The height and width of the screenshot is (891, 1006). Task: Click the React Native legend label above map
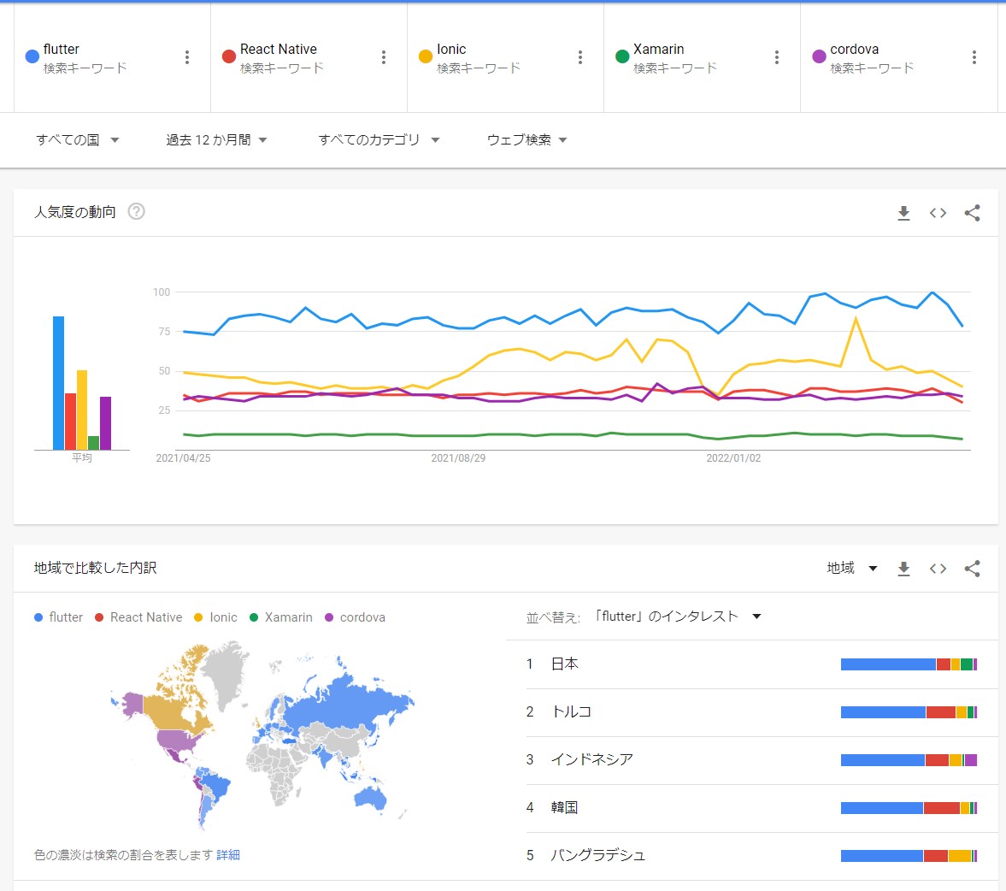(146, 617)
